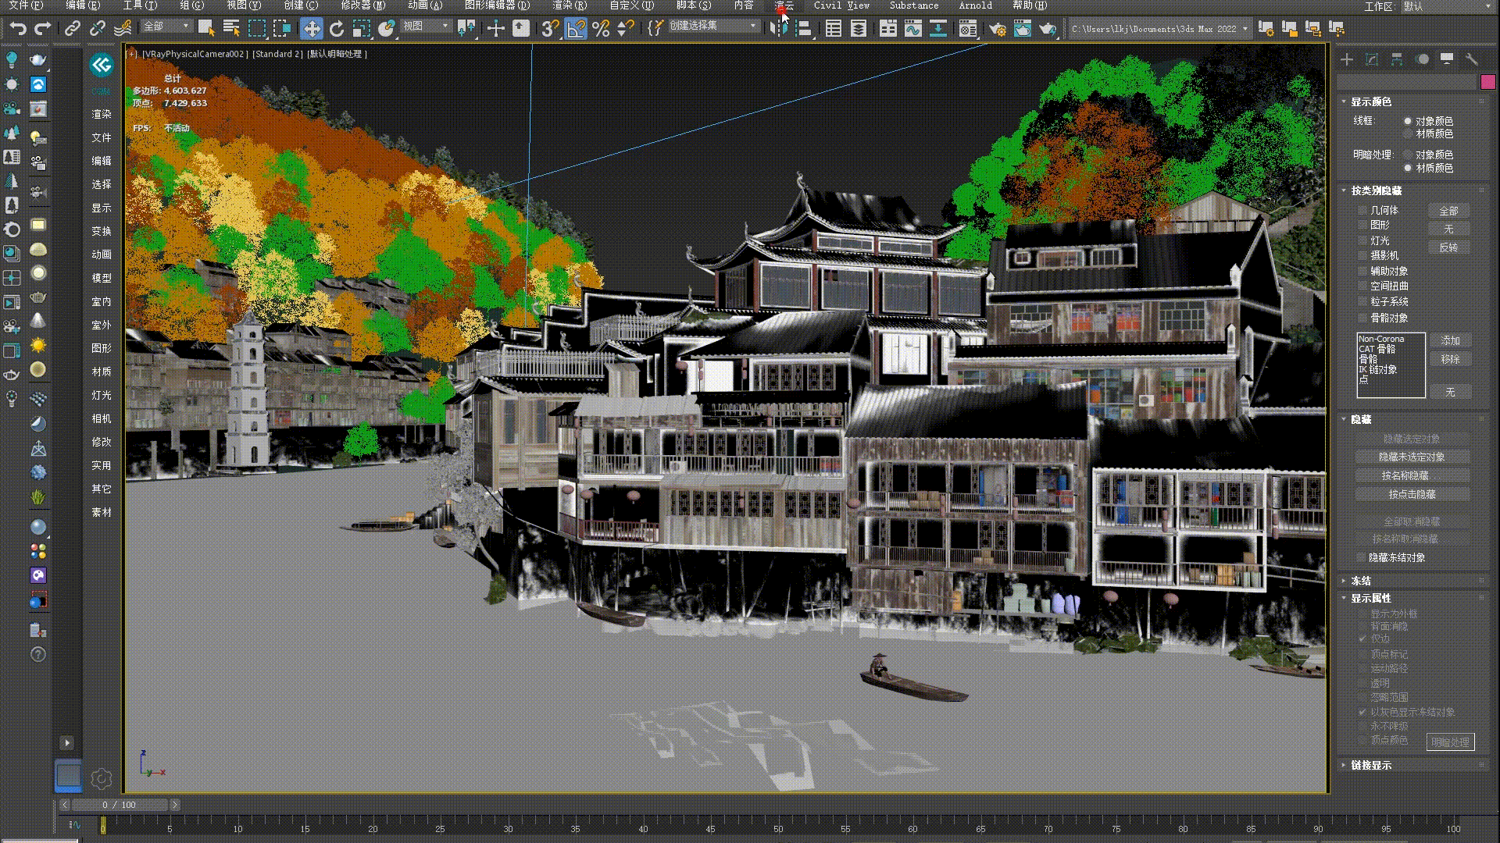Check the 几何体 hide-by-category box
The height and width of the screenshot is (843, 1500).
[x=1362, y=211]
